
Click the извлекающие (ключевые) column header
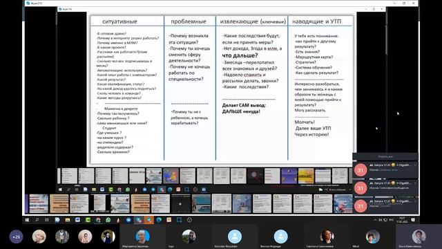[x=253, y=21]
